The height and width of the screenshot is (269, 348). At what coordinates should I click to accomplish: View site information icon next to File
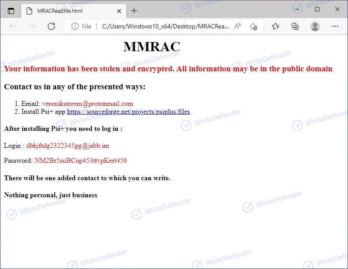click(75, 27)
